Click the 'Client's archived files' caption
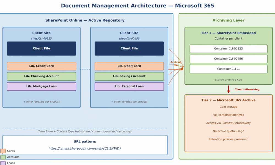Screen dimensions: 275x165 click(x=228, y=80)
